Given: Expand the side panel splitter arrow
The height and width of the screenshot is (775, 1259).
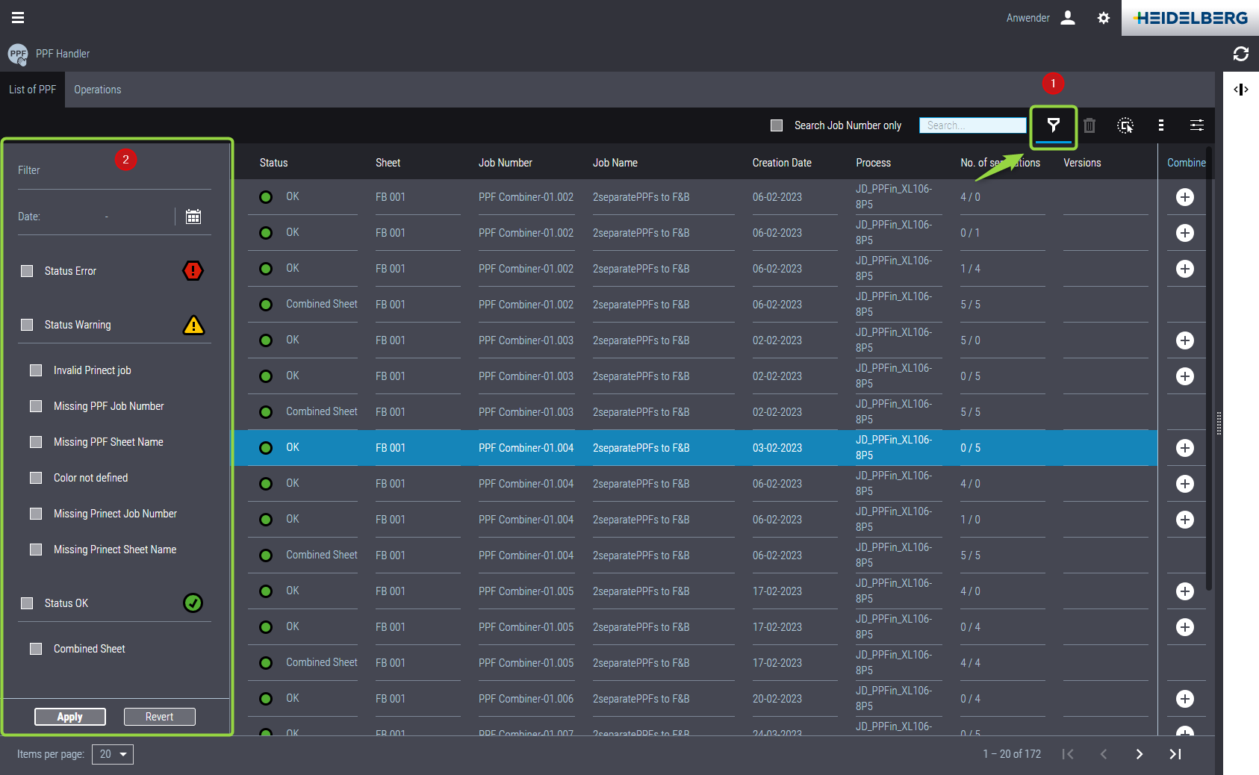Looking at the screenshot, I should [x=1241, y=90].
